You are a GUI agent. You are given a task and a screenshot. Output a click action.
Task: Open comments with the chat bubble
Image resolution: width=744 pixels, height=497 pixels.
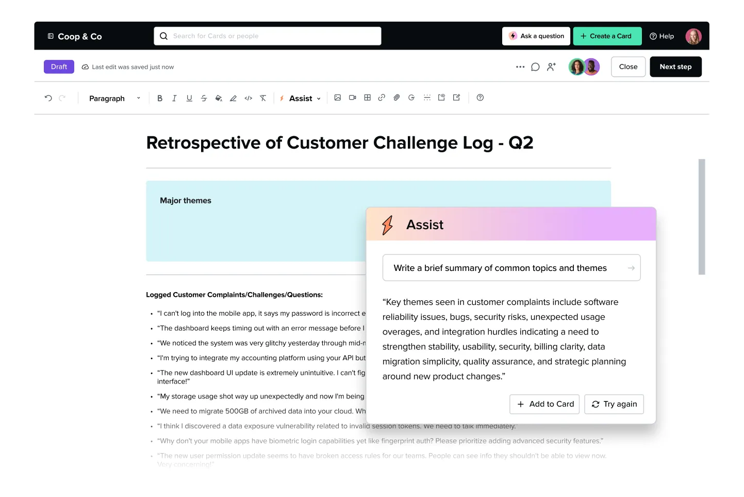tap(535, 67)
